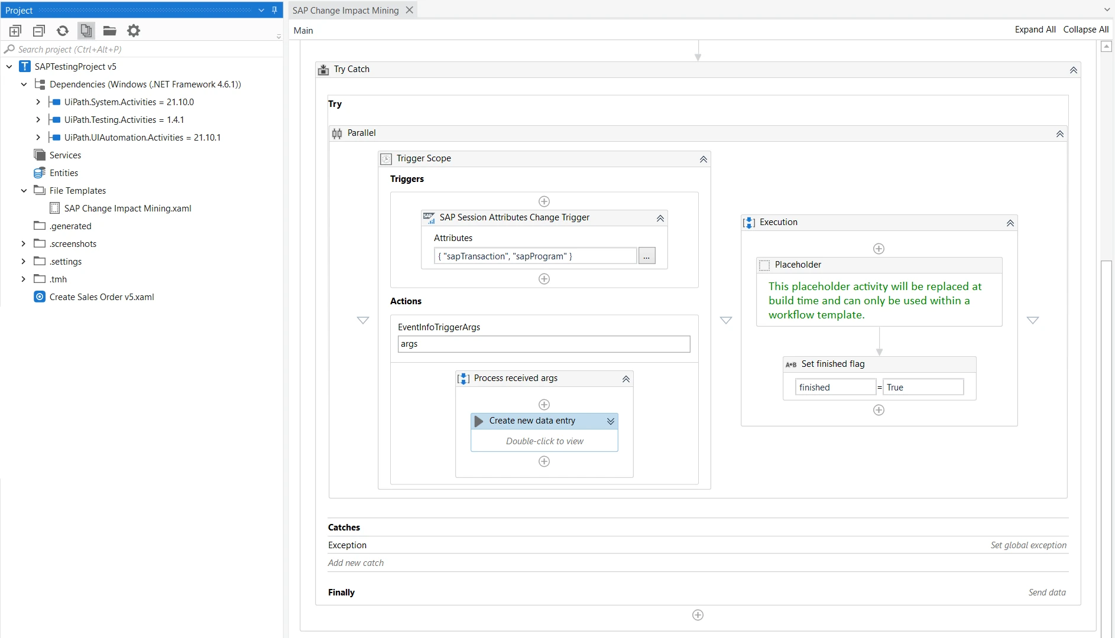
Task: Click the Expand All toolbar icon in Project panel
Action: click(x=15, y=31)
